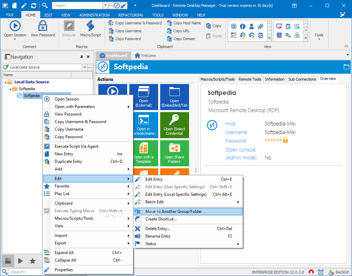Click the folder view icon at the navigation pane bottom
The width and height of the screenshot is (352, 276).
[x=8, y=261]
